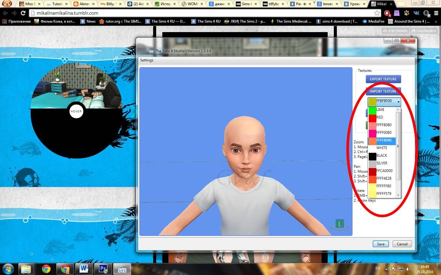Click the AdBlock extension icon
This screenshot has width=441, height=275.
[387, 13]
